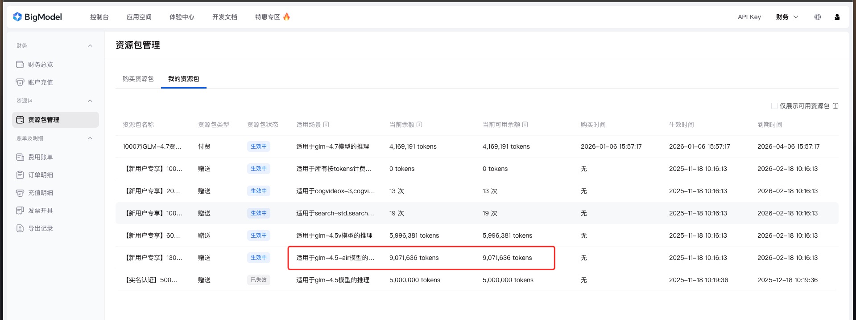This screenshot has width=856, height=320.
Task: Click 适用于glm-4.5v模型的推理 cell
Action: pos(334,235)
